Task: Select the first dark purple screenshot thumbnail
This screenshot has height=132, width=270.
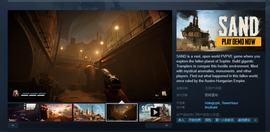Action: tap(24, 112)
